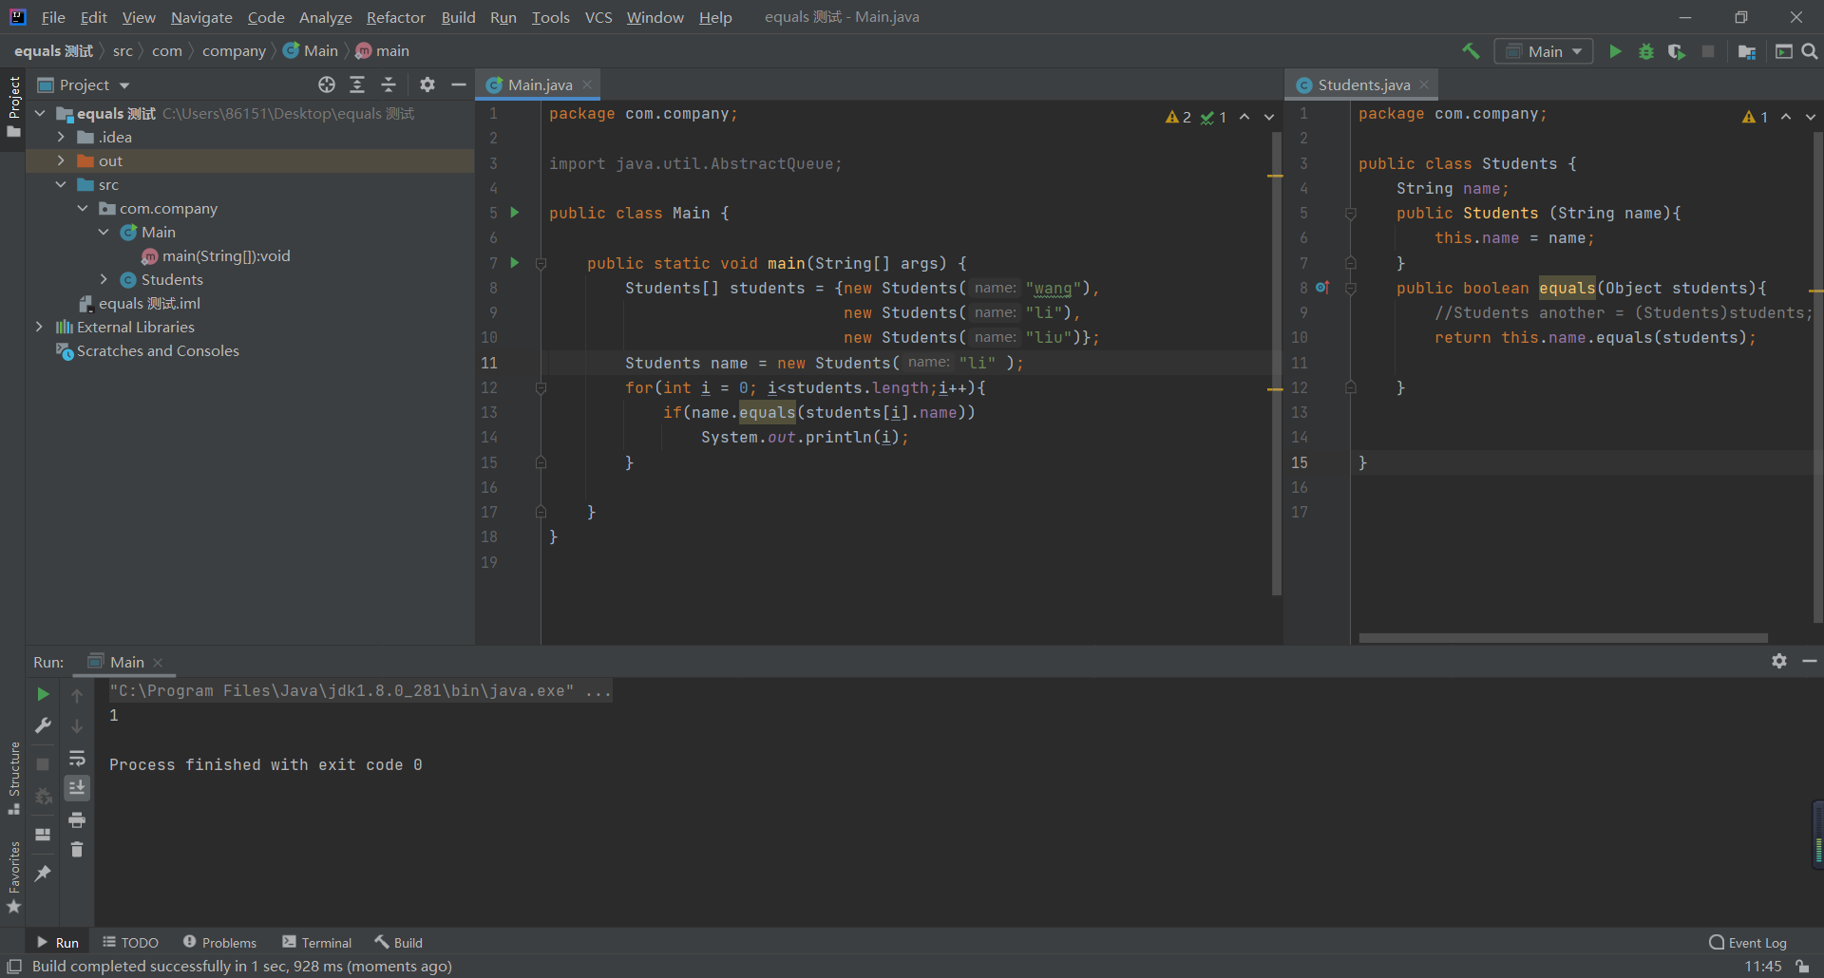
Task: Expand the .idea folder
Action: (x=61, y=137)
